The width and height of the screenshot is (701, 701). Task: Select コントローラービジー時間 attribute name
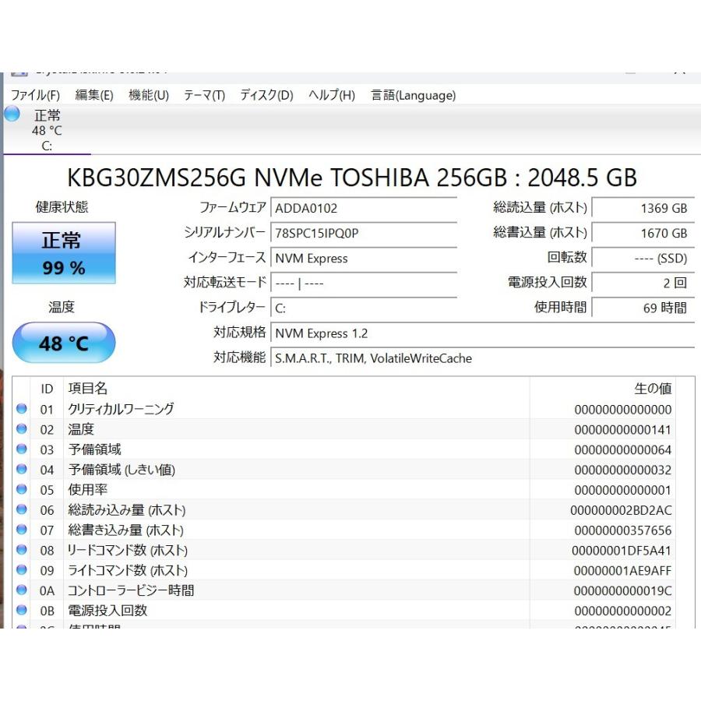[131, 590]
